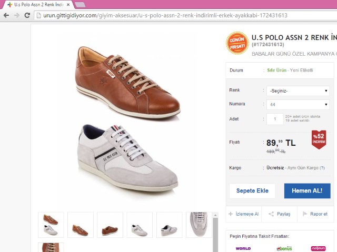Click the Aynı Gün Kargo help (?) link
The width and height of the screenshot is (337, 252).
[x=322, y=168]
